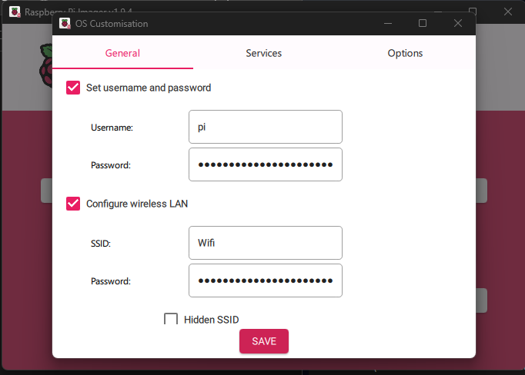Switch to the Services tab
This screenshot has width=525, height=375.
coord(264,53)
